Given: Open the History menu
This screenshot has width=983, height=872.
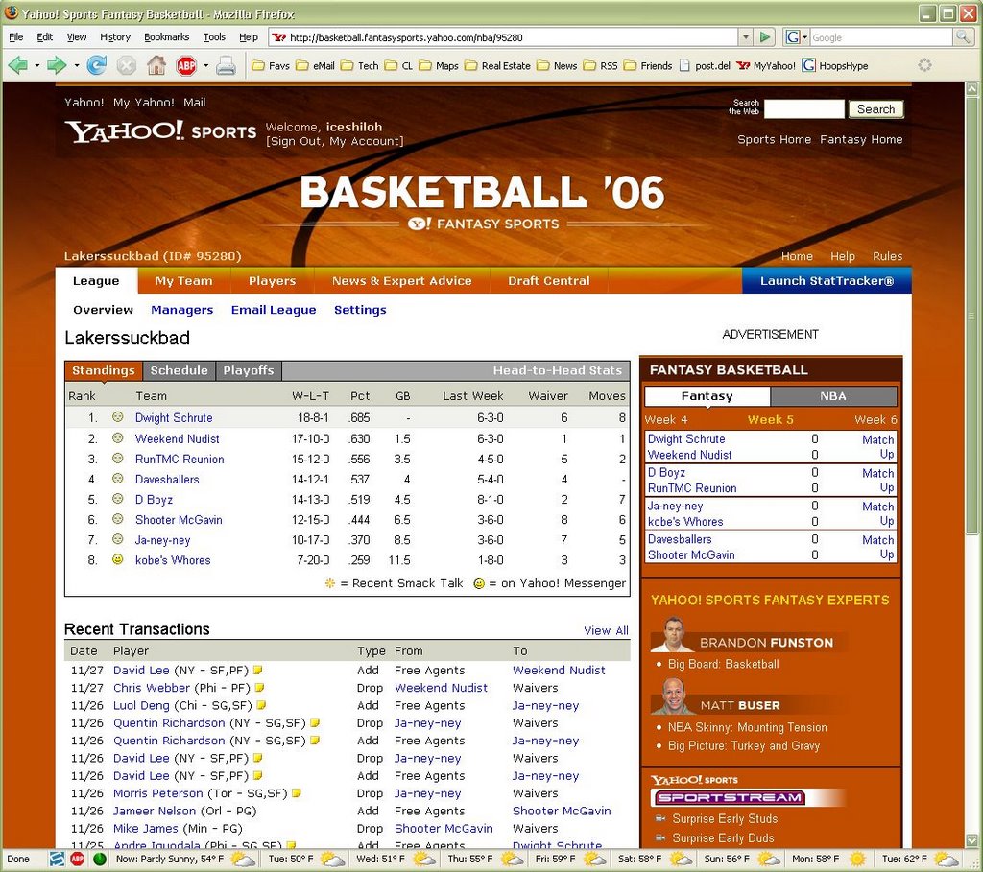Looking at the screenshot, I should pyautogui.click(x=115, y=37).
